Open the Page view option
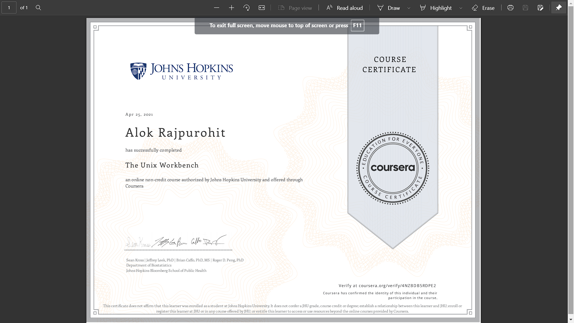The width and height of the screenshot is (574, 323). [x=295, y=8]
